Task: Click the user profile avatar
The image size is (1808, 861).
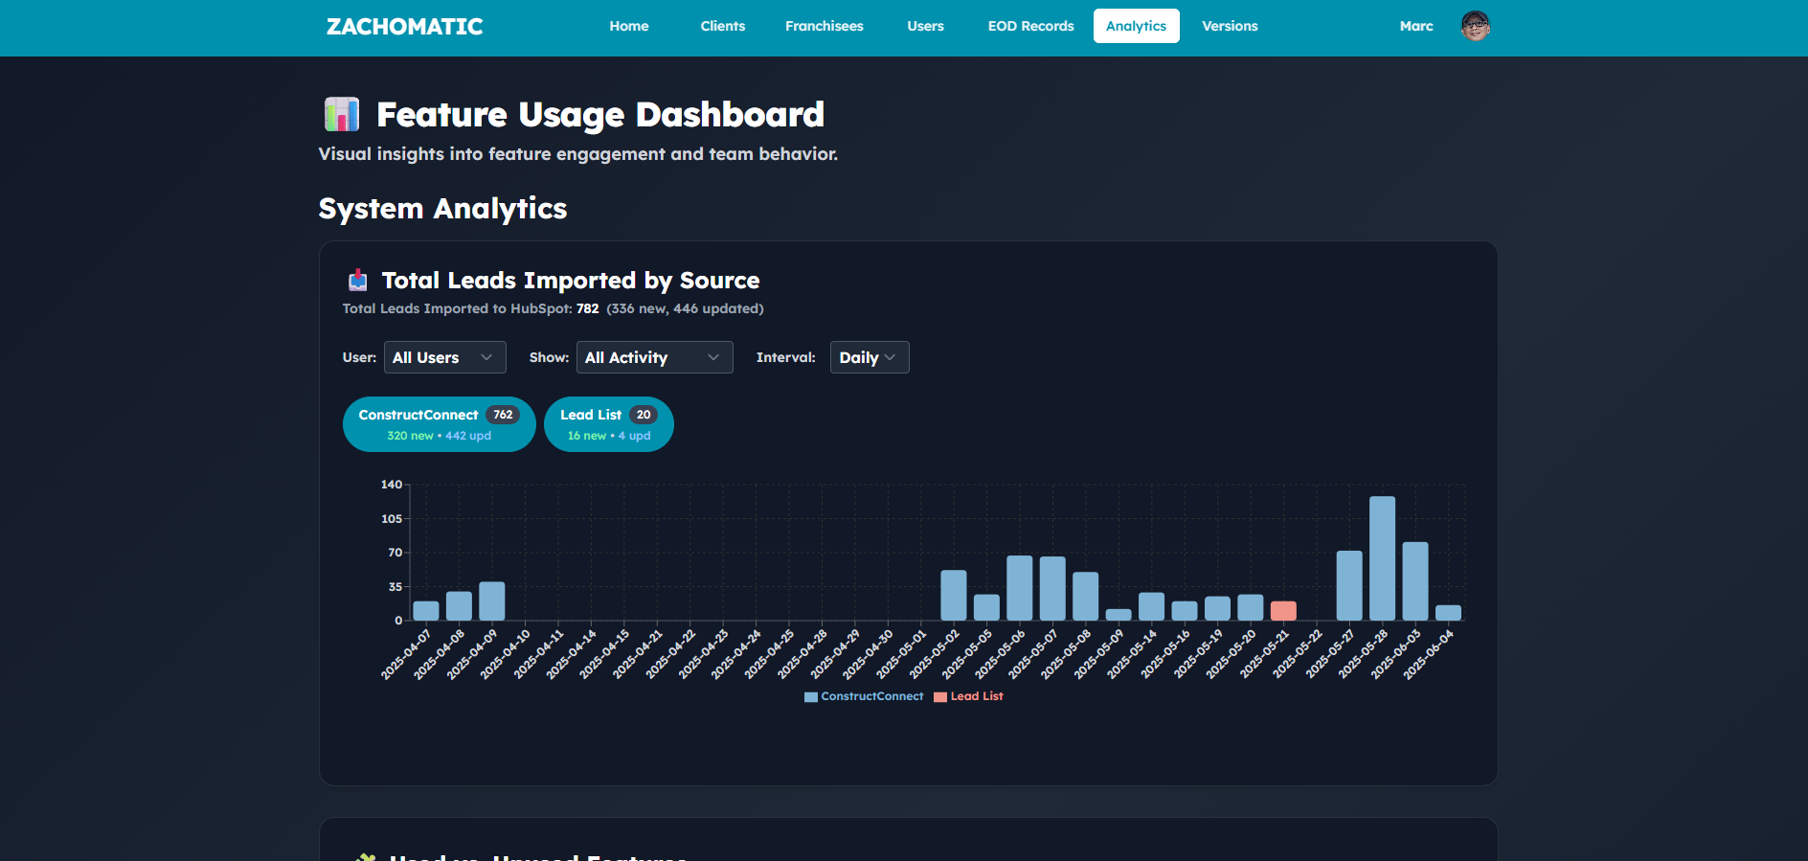Action: click(x=1475, y=26)
